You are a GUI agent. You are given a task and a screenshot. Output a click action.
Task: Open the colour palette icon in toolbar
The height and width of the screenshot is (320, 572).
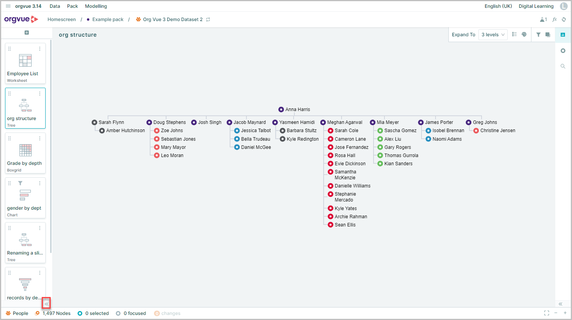coord(524,35)
